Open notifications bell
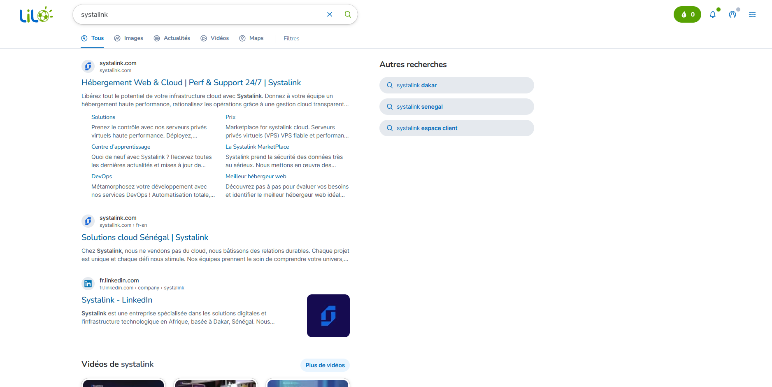This screenshot has width=772, height=387. [x=713, y=14]
